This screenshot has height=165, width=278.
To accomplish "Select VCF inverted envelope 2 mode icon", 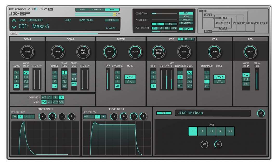I will click(x=189, y=86).
